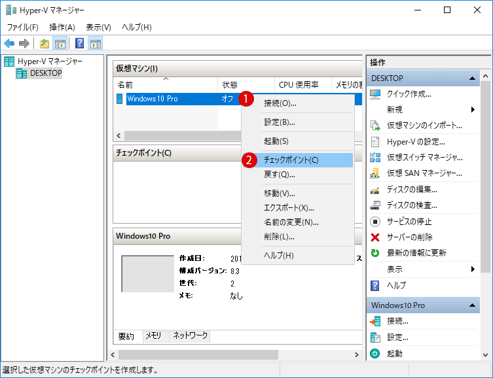Click the 仮想マシンのインポート... action link
The height and width of the screenshot is (378, 493).
click(424, 126)
